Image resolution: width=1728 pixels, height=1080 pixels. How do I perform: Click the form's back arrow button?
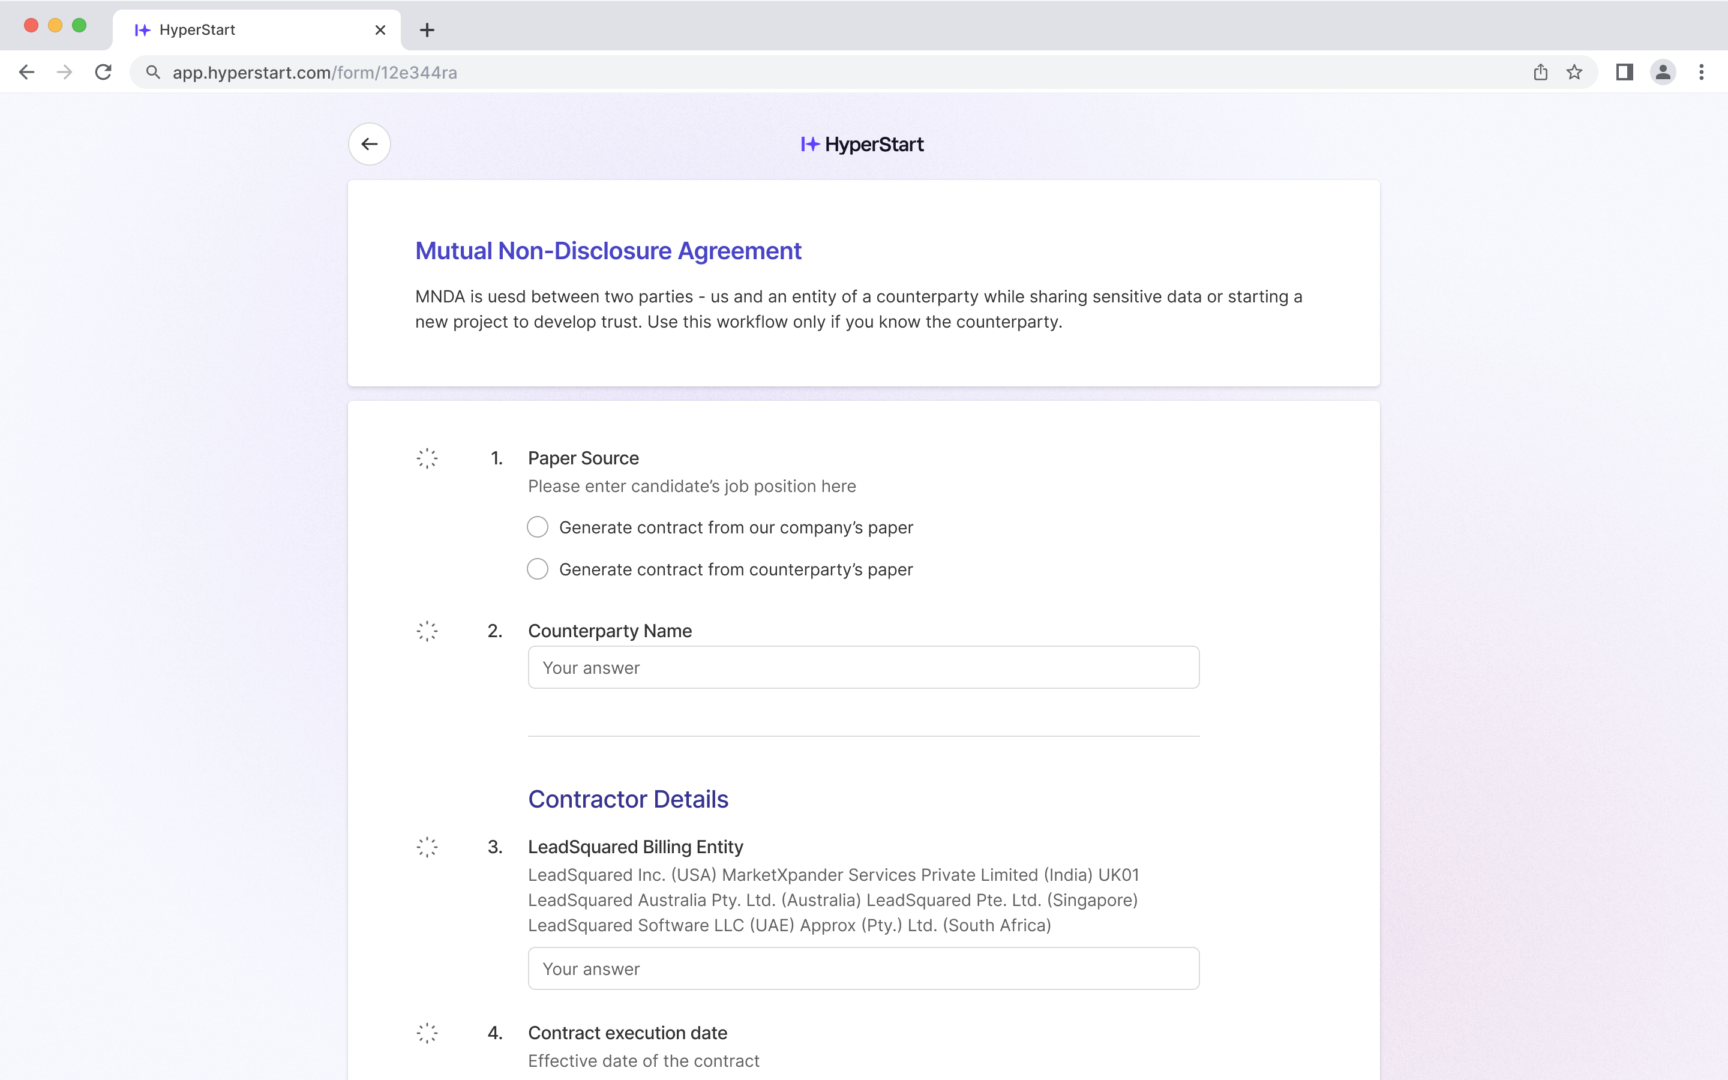point(369,144)
